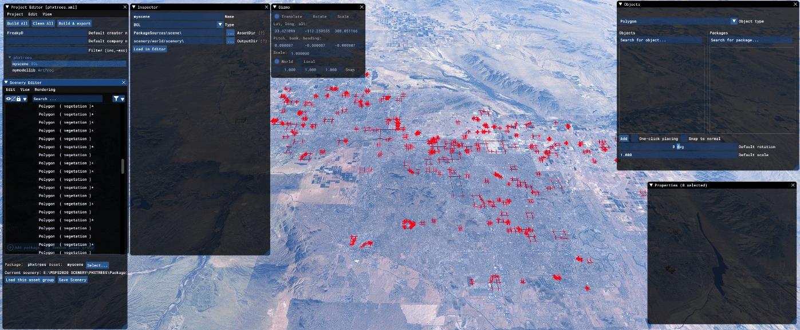Enable the One-click placing checkbox

tap(635, 139)
